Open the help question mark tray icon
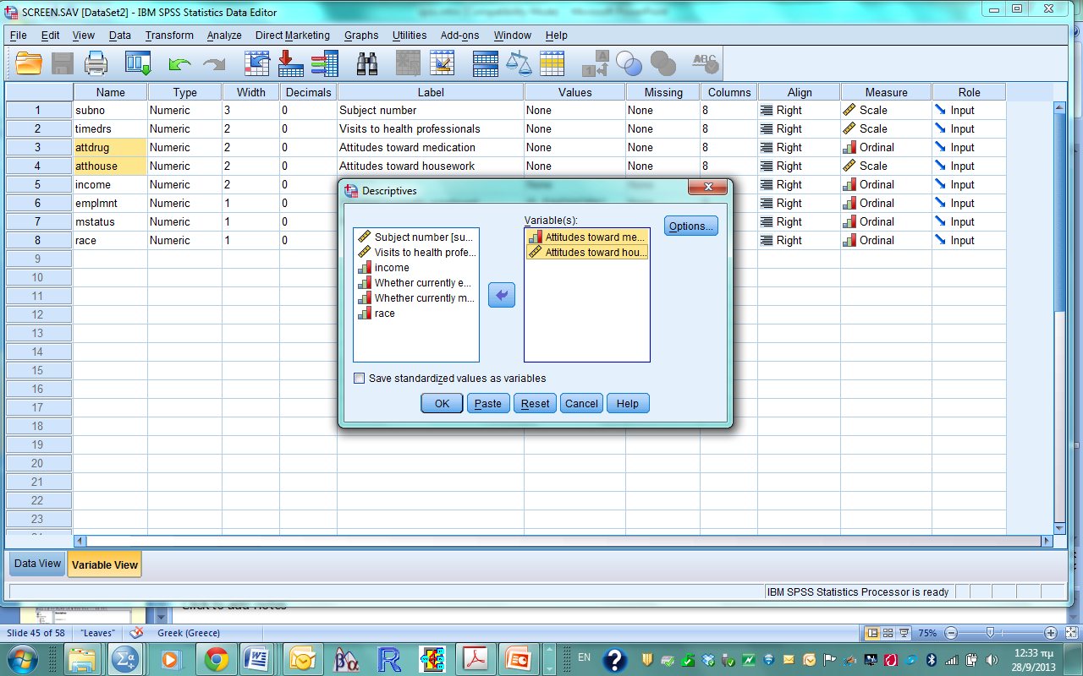This screenshot has height=676, width=1083. (x=615, y=659)
